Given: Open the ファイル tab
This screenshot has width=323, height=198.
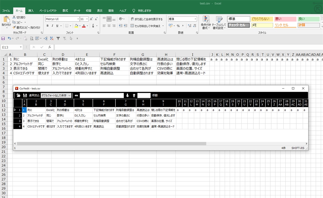Looking at the screenshot, I should [6, 11].
